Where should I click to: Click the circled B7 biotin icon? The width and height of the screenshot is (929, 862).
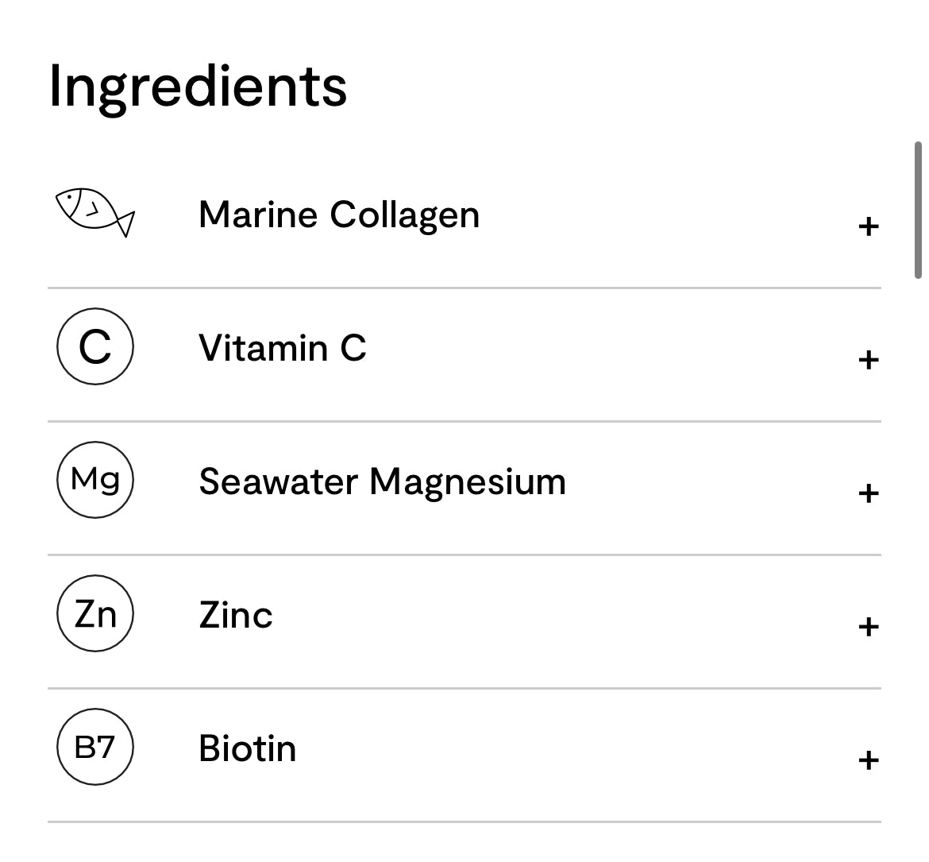(95, 747)
